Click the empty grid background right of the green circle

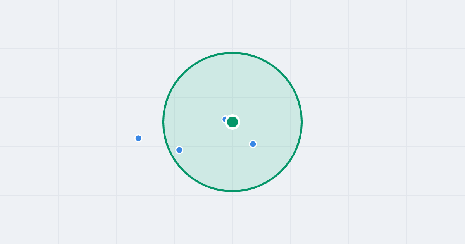coord(368,122)
